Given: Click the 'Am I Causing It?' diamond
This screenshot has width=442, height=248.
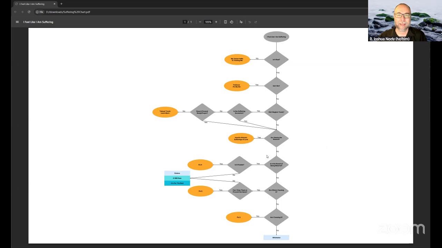Looking at the screenshot, I should click(x=276, y=217).
